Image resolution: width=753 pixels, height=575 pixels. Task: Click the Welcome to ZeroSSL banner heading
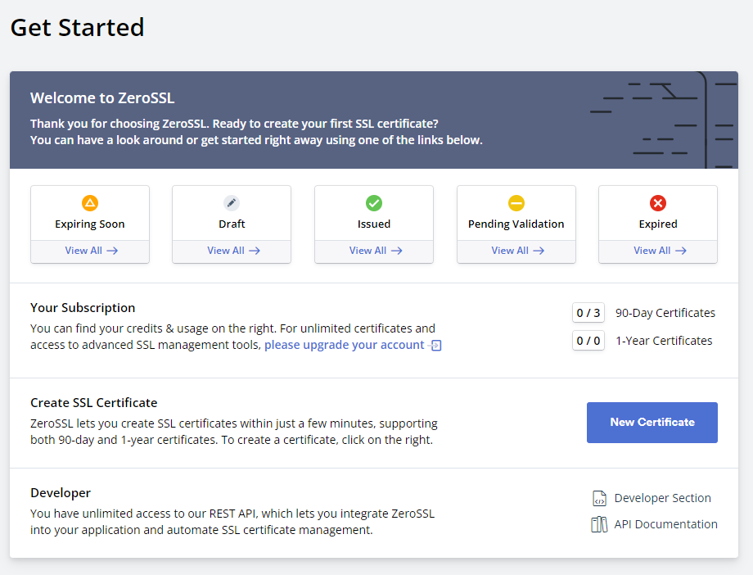click(x=102, y=98)
